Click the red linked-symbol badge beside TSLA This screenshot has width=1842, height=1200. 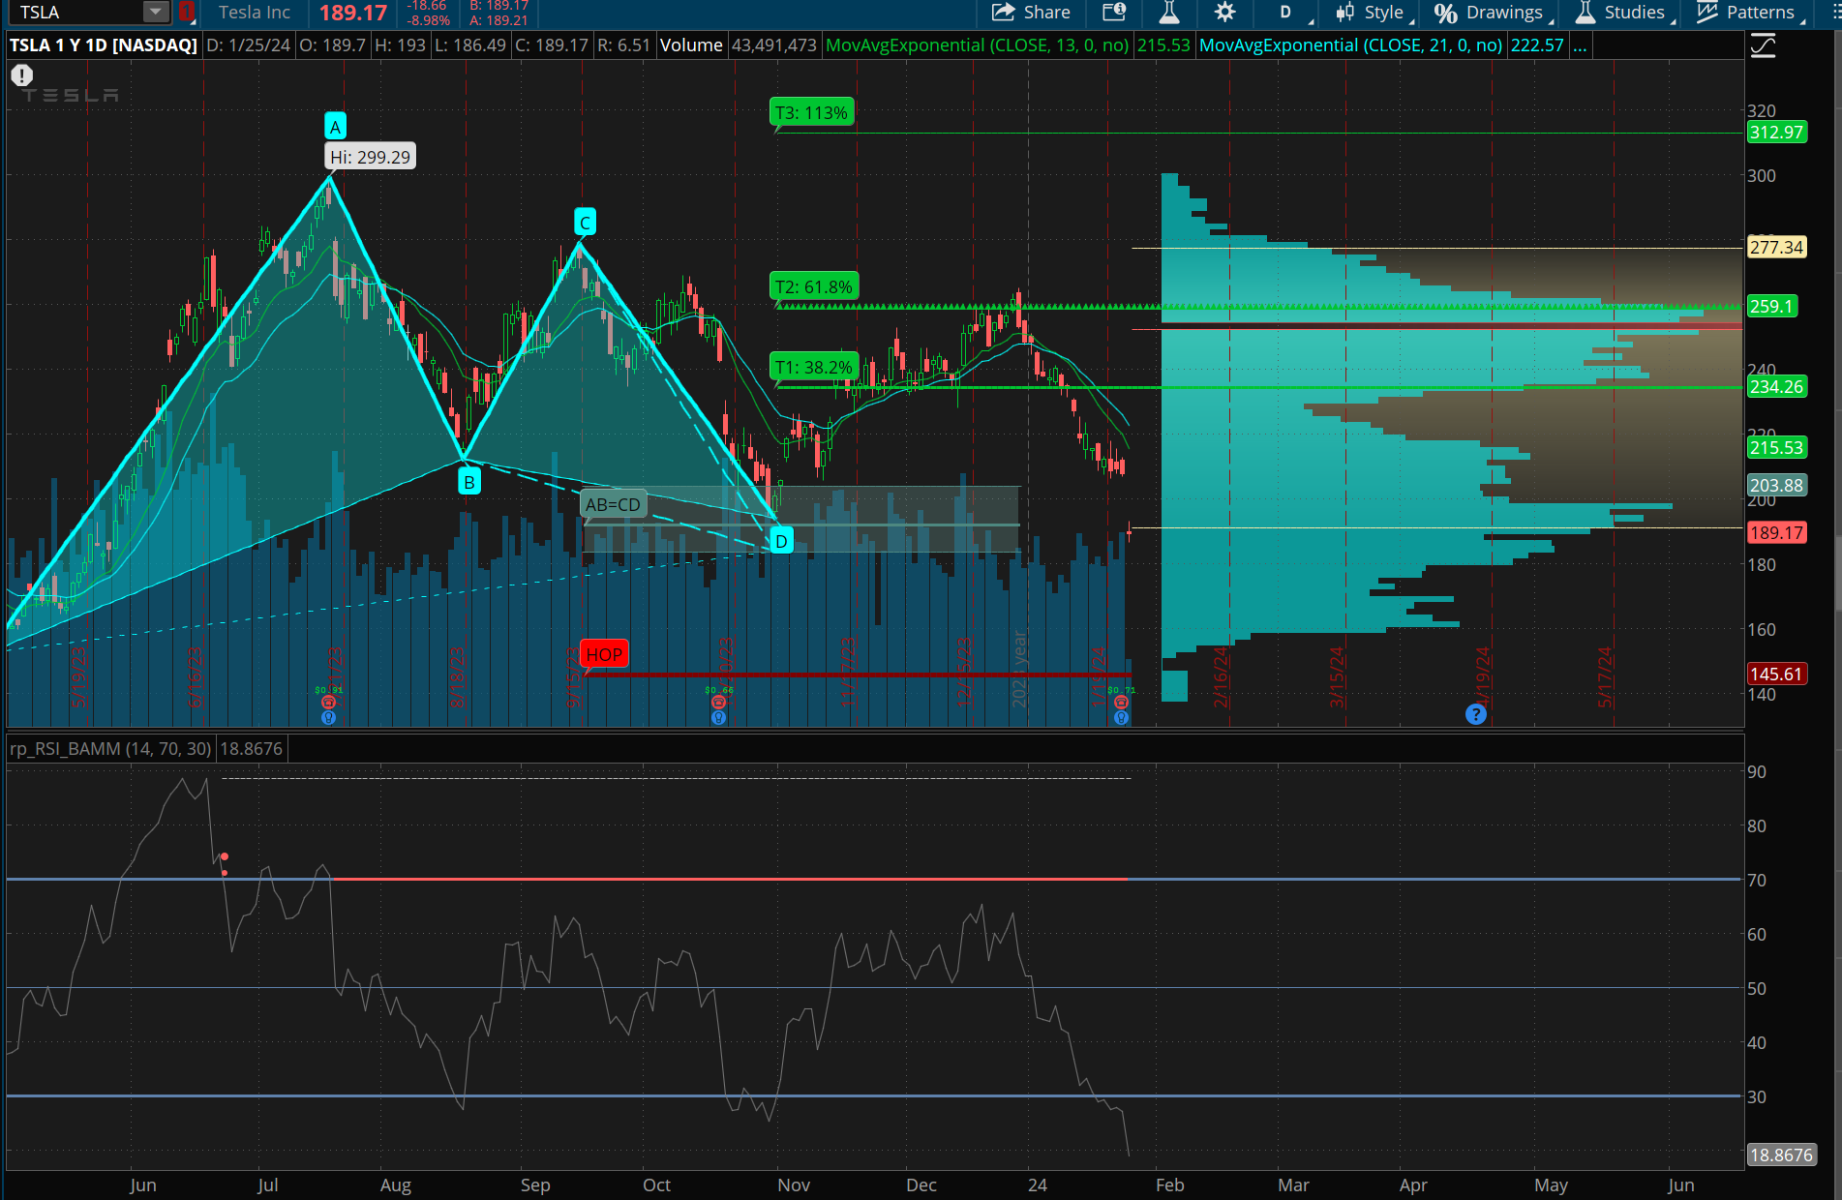coord(187,13)
